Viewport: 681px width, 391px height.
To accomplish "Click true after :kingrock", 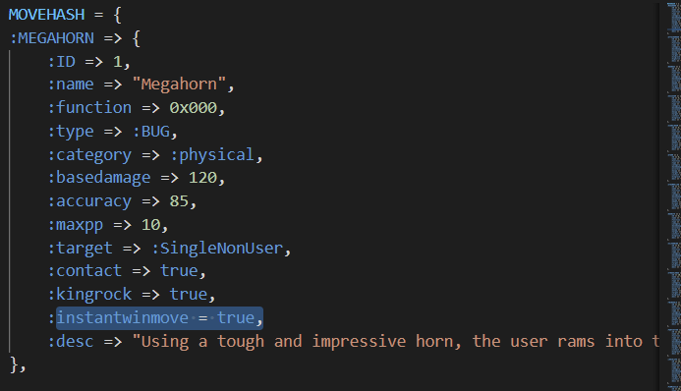I will pos(189,294).
